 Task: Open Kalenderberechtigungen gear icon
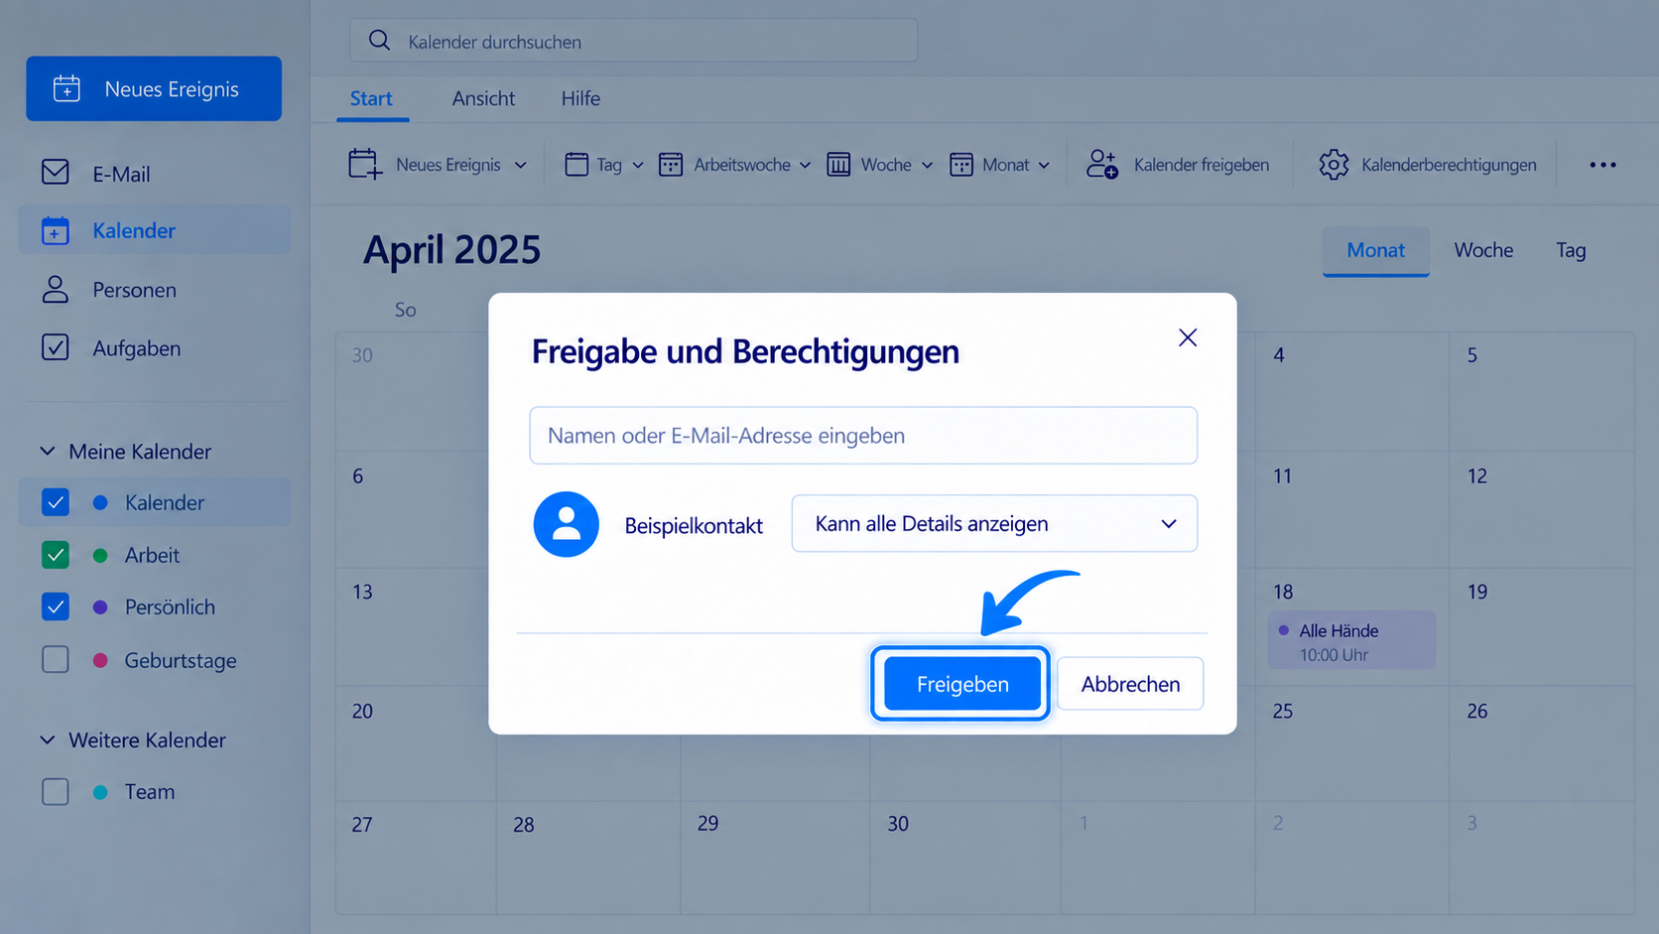click(1334, 164)
